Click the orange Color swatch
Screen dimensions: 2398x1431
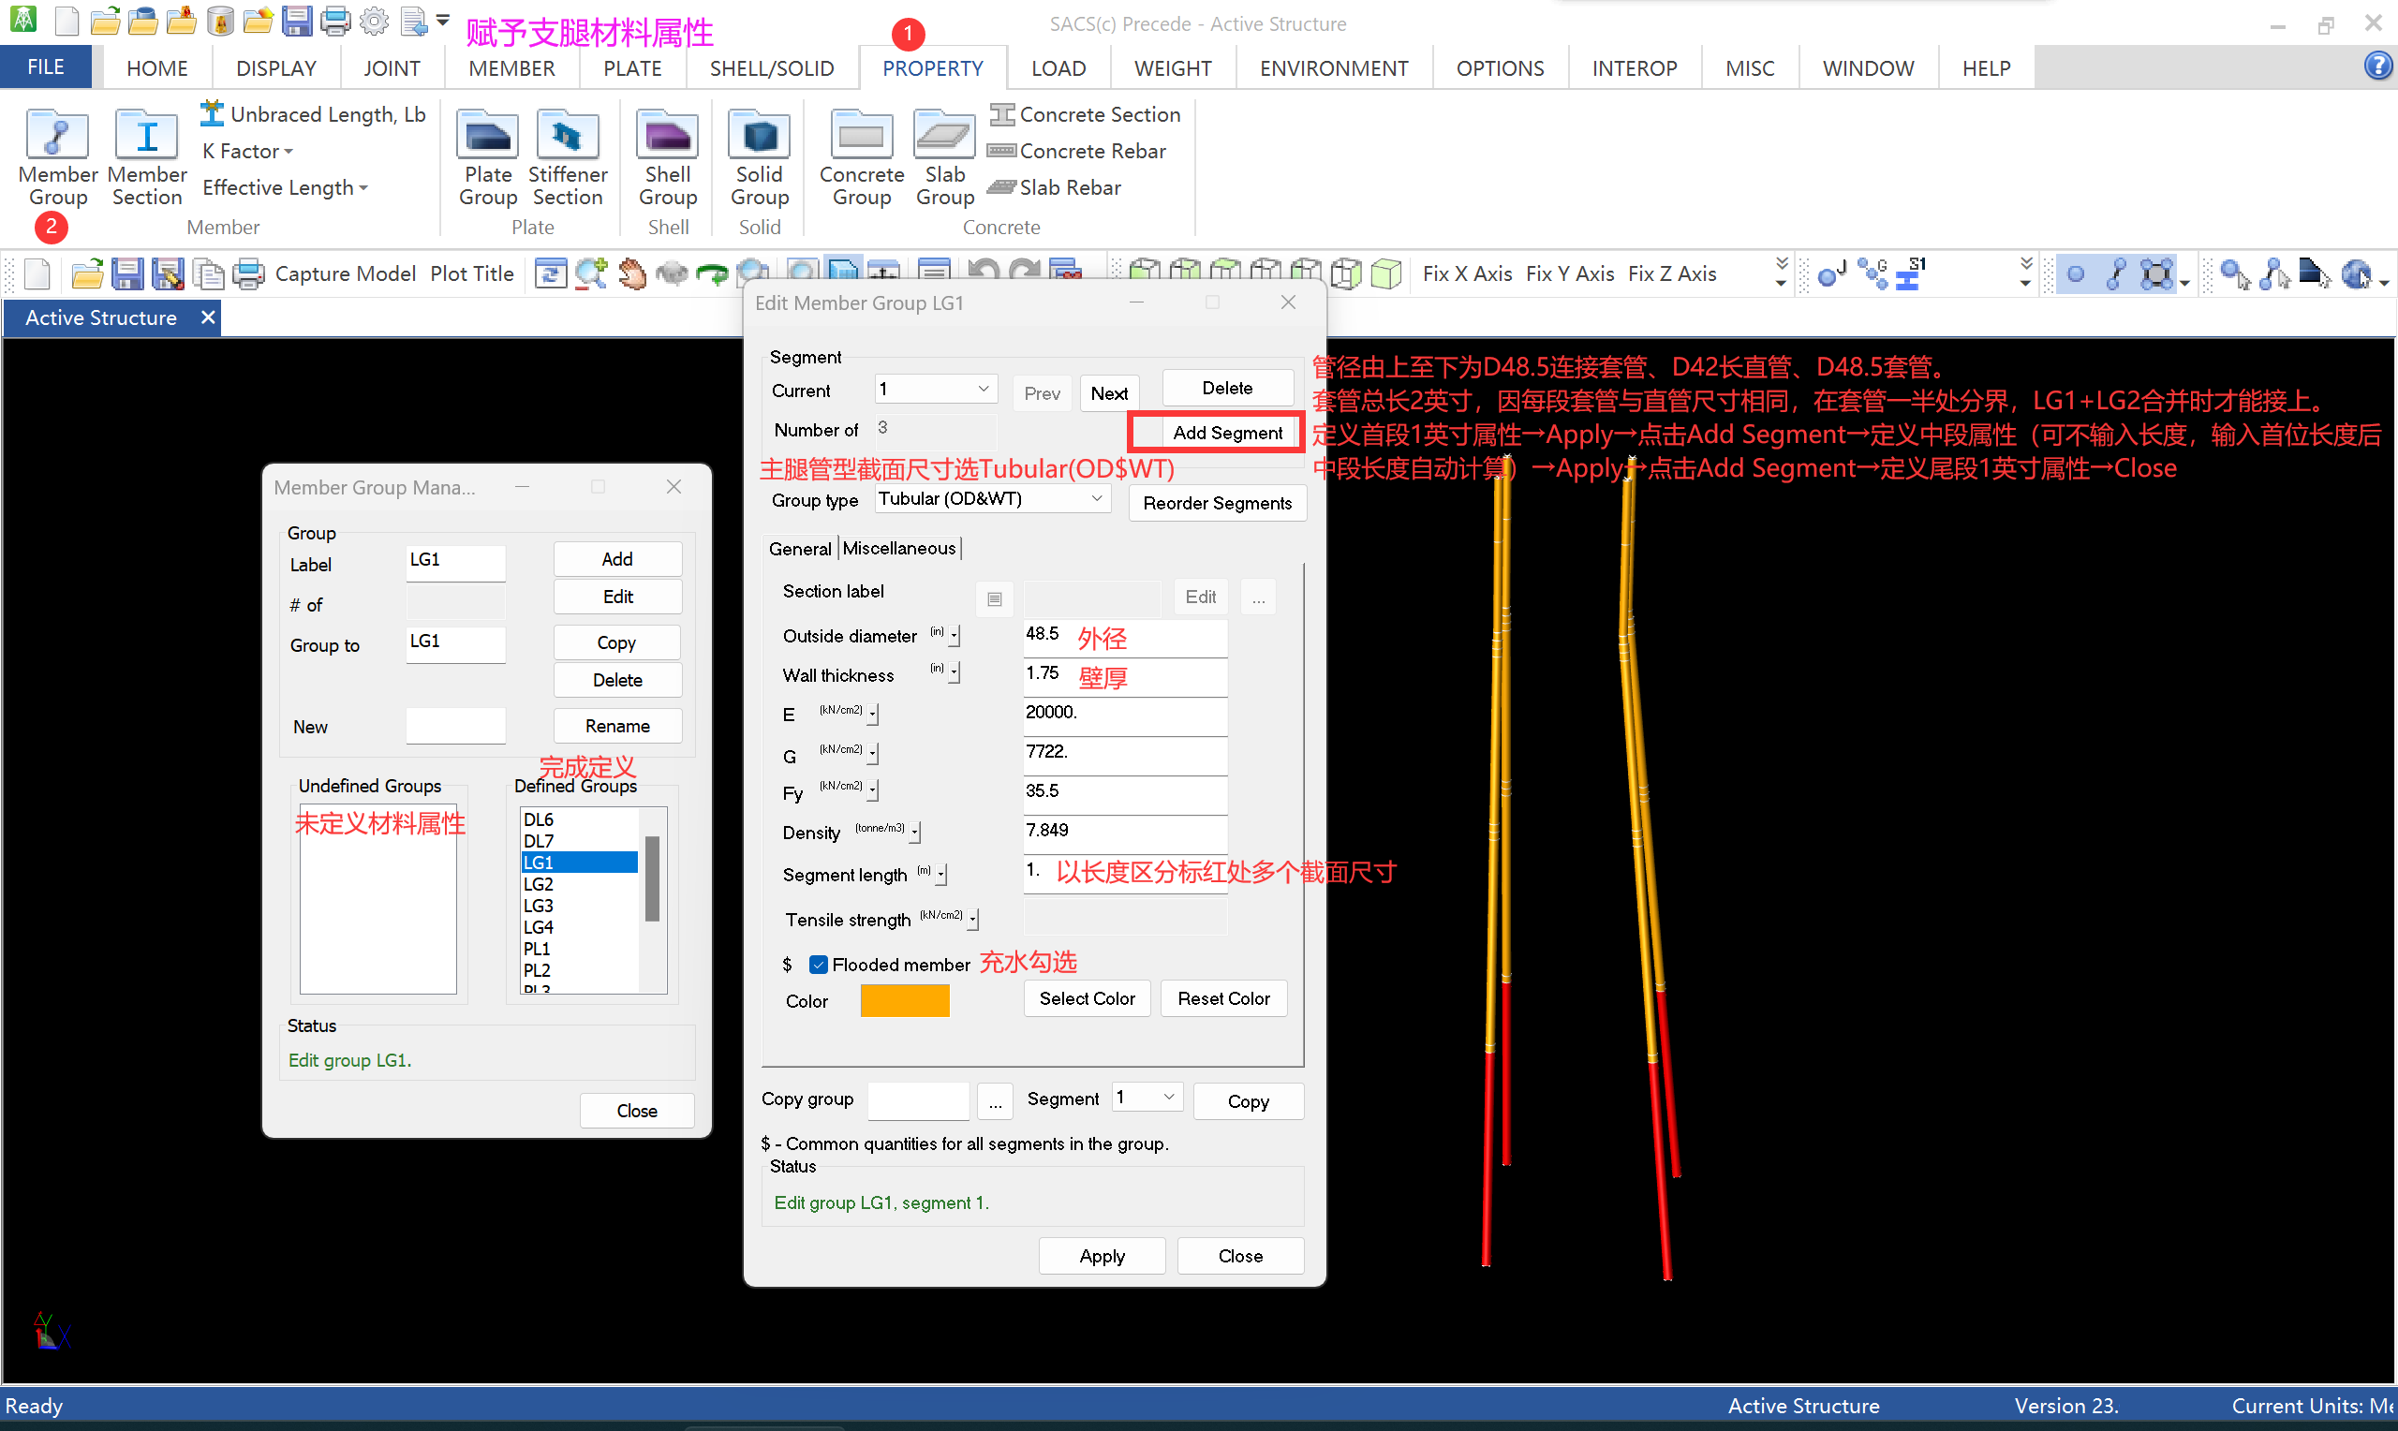pyautogui.click(x=905, y=1001)
